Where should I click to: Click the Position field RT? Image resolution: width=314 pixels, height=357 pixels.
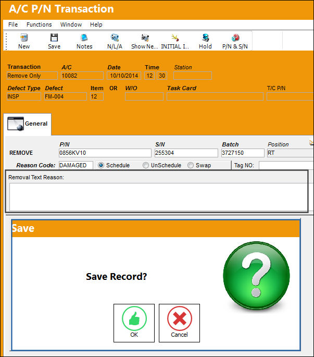[291, 153]
